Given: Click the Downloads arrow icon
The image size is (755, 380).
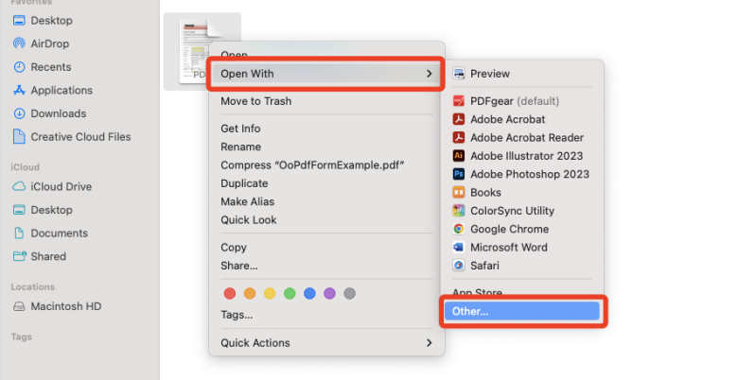Looking at the screenshot, I should coord(19,113).
